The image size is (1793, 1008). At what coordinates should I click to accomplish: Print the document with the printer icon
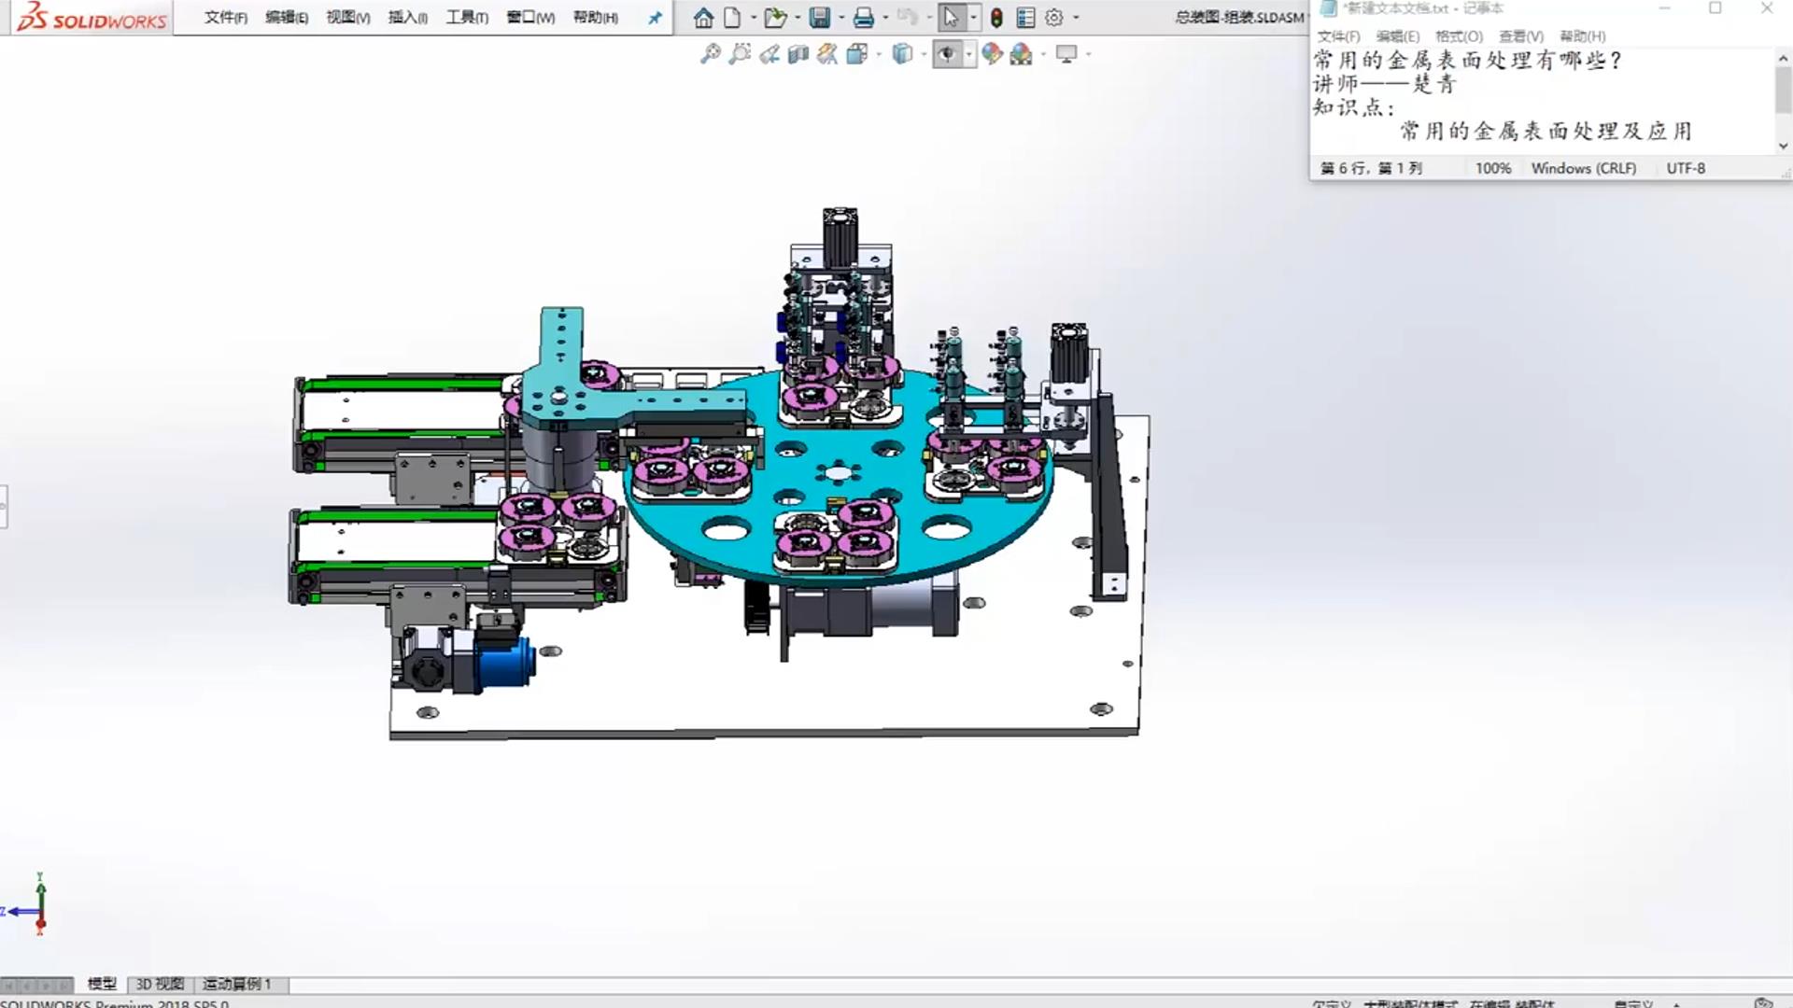863,17
